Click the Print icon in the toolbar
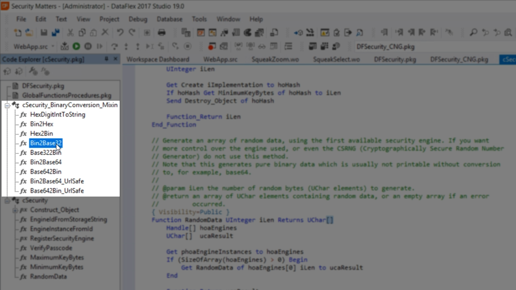Screen dimensions: 516x290 (x=162, y=33)
